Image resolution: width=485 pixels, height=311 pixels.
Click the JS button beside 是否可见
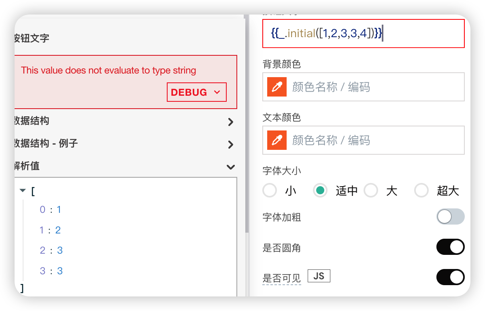click(x=319, y=276)
